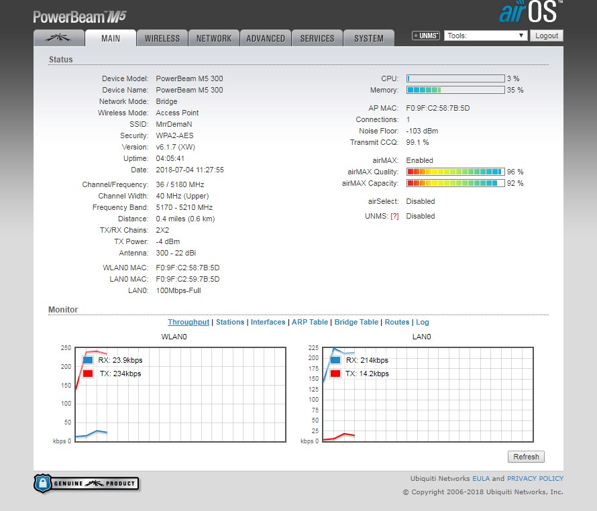Click the airMAX Quality bar
The width and height of the screenshot is (597, 511).
pos(455,172)
